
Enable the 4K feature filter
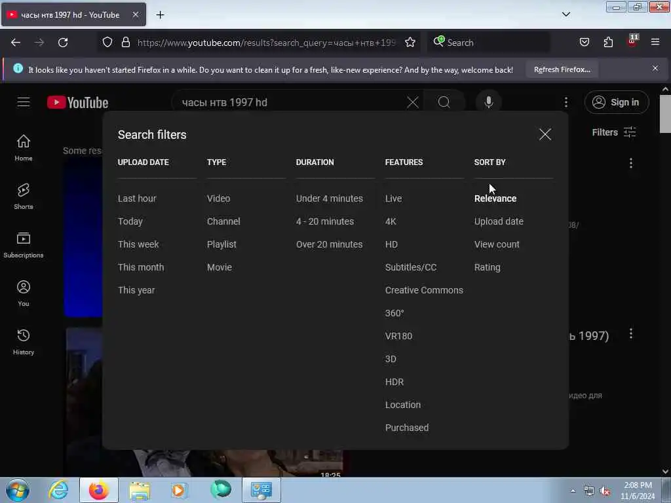pos(391,221)
